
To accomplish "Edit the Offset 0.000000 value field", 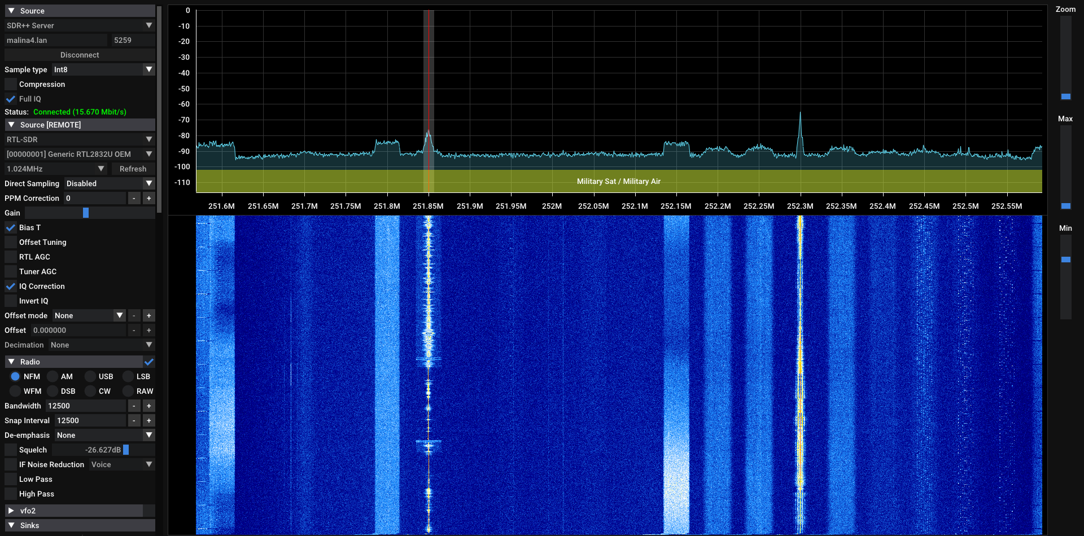I will point(78,330).
